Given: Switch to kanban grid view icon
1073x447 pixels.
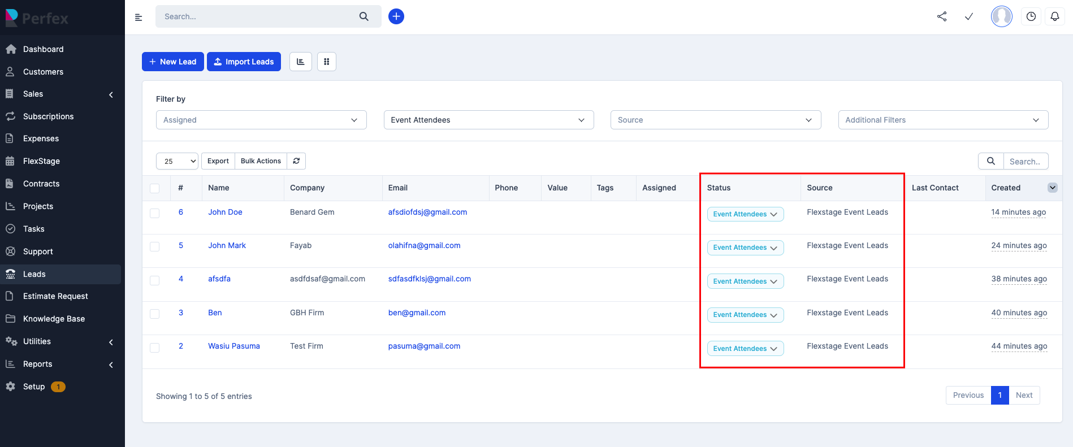Looking at the screenshot, I should tap(327, 62).
